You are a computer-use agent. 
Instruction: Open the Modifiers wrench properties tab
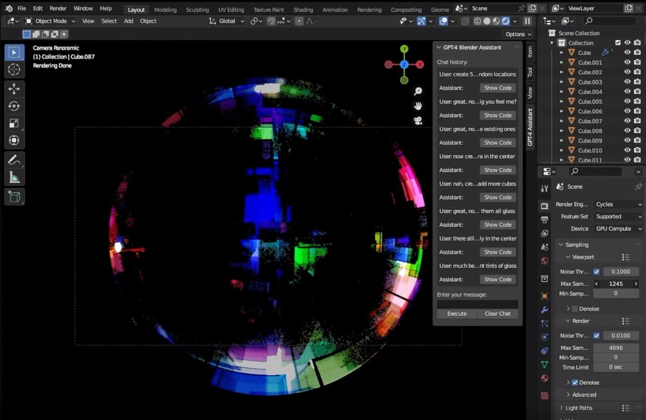(x=544, y=310)
